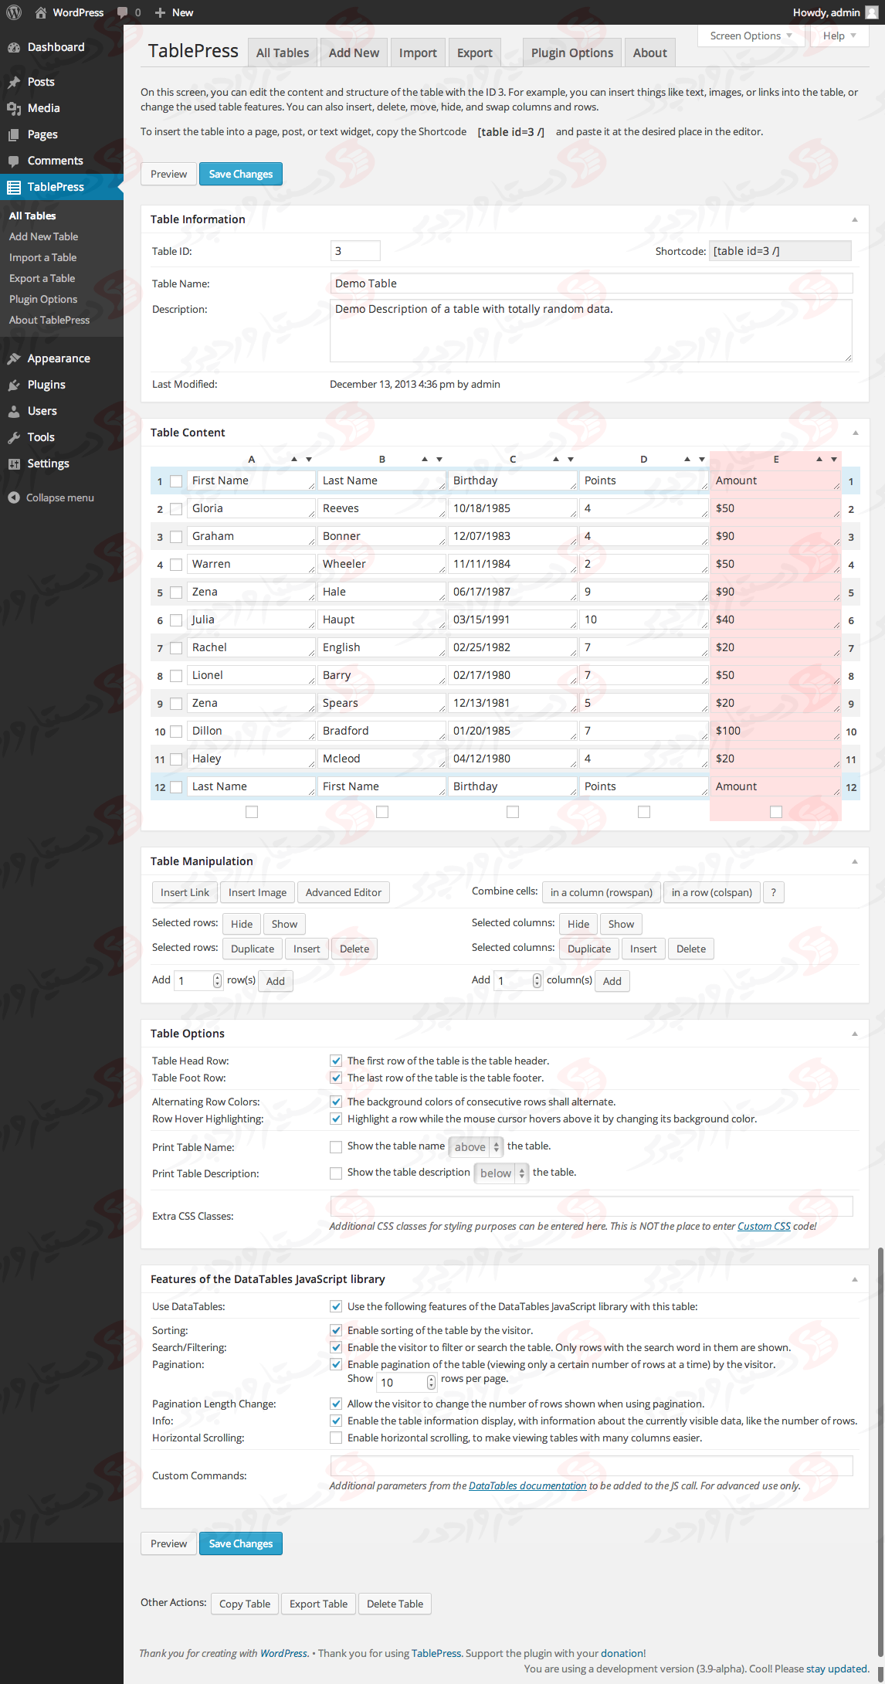
Task: Sort column A ascending with up arrow
Action: [294, 460]
